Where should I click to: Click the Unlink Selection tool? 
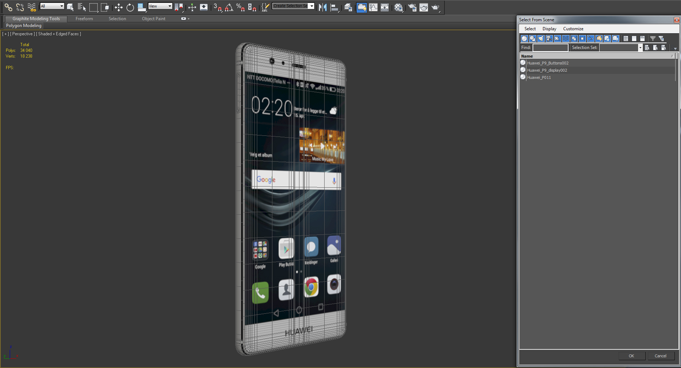[x=20, y=7]
